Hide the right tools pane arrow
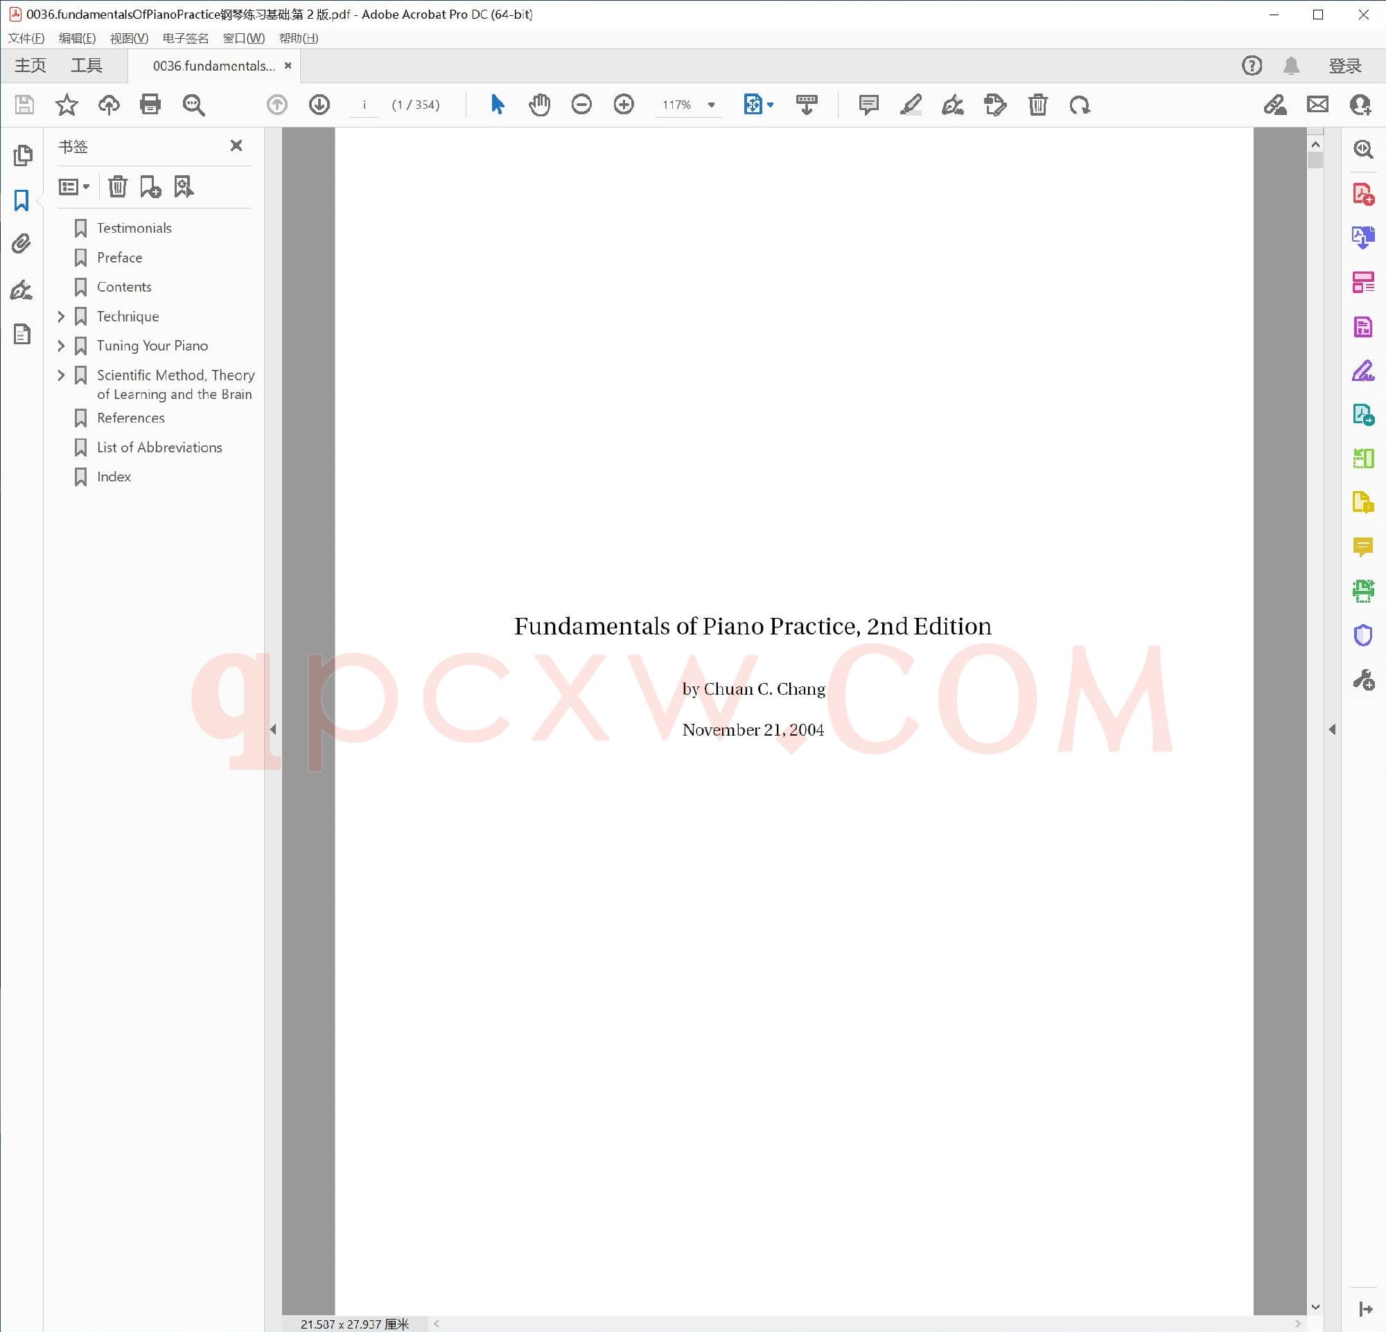 click(x=1332, y=729)
